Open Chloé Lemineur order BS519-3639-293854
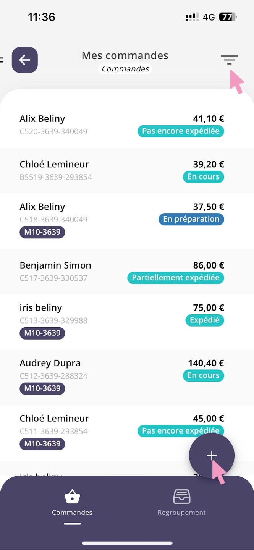Viewport: 254px width, 550px height. 76,170
